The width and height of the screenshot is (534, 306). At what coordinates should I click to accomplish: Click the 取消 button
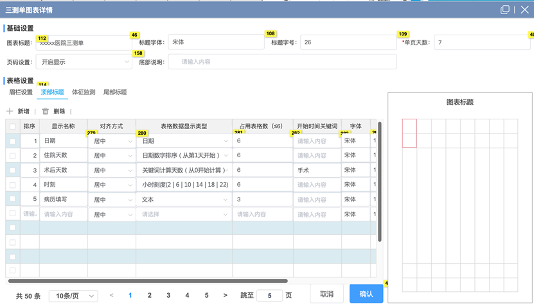326,294
